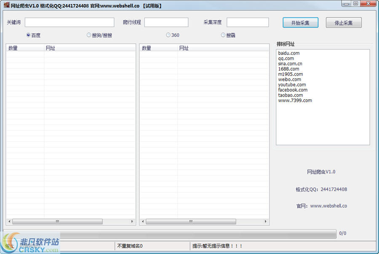The image size is (379, 254).
Task: Click facebook.com in excluded URL list
Action: (293, 90)
